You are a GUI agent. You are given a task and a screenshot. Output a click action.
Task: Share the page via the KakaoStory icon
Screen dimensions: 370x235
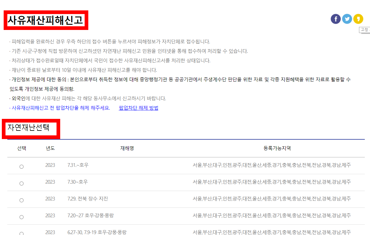pos(358,19)
